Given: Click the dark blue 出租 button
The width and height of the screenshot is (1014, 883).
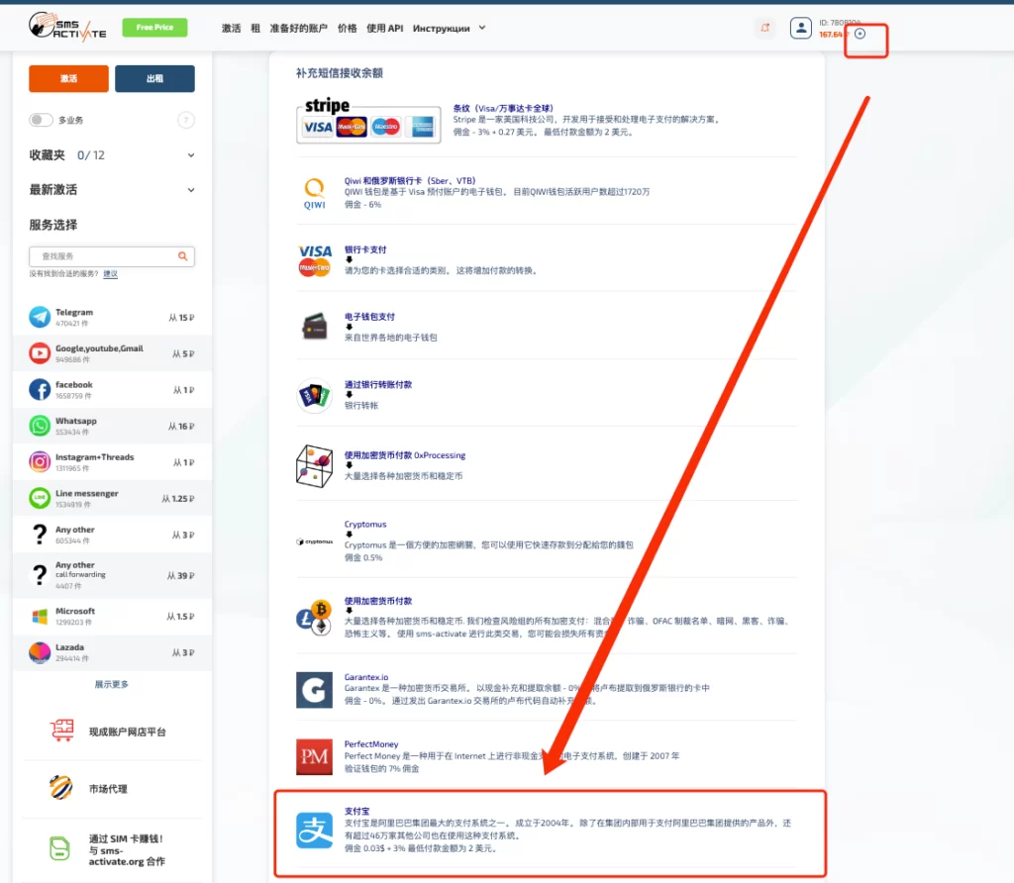Looking at the screenshot, I should pyautogui.click(x=154, y=78).
